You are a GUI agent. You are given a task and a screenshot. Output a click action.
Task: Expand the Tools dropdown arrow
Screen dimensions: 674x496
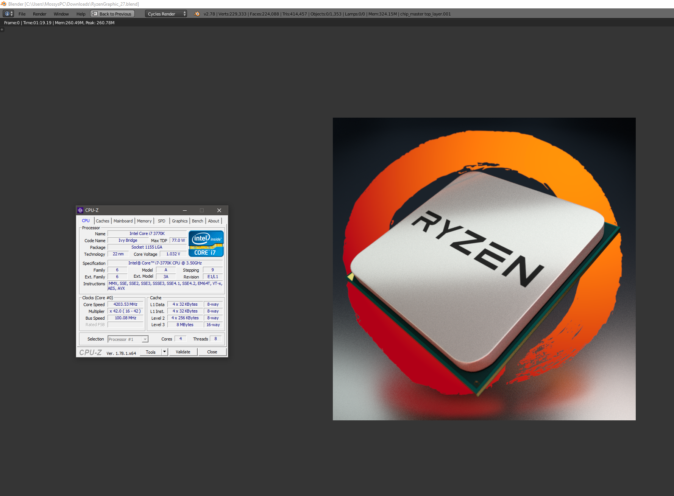(165, 352)
